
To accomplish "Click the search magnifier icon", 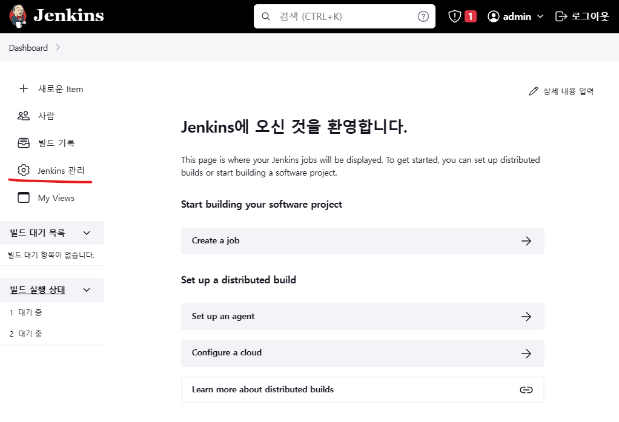I will [x=266, y=16].
